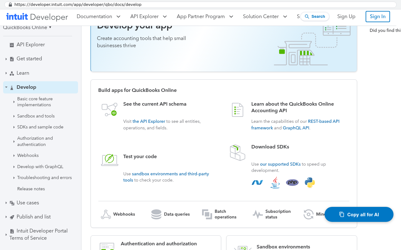Expand Develop with GraphQL item
This screenshot has width=401, height=250.
14,167
